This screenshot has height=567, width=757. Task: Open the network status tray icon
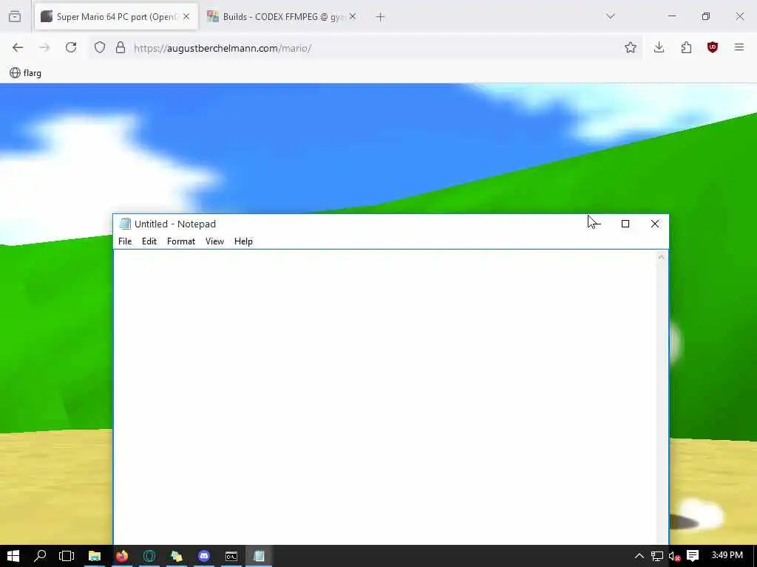click(x=657, y=556)
